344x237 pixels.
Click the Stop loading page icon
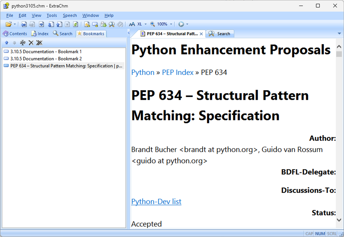68,24
